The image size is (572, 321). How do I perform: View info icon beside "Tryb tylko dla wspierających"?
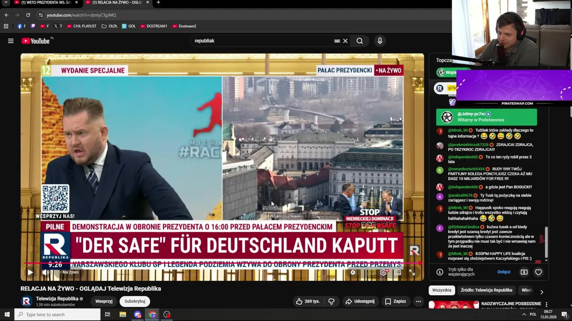coord(440,272)
